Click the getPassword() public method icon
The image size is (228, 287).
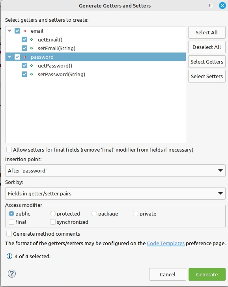tap(32, 66)
